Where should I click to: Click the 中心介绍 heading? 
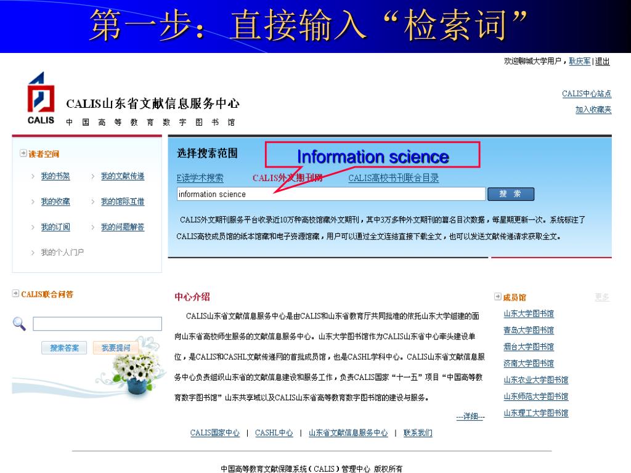pos(192,297)
